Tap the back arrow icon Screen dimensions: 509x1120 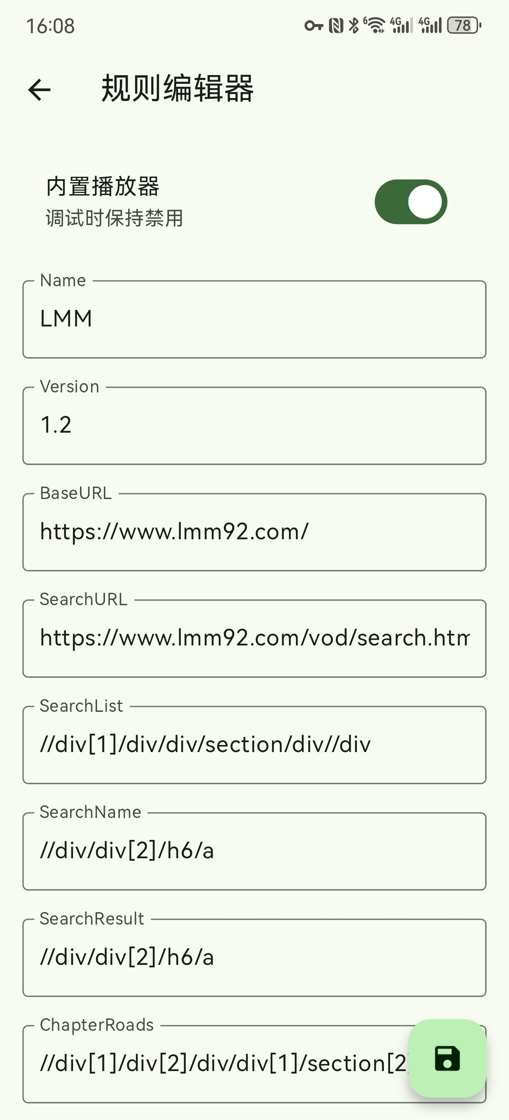pyautogui.click(x=39, y=90)
